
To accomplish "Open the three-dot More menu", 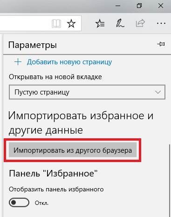I will pos(161,23).
